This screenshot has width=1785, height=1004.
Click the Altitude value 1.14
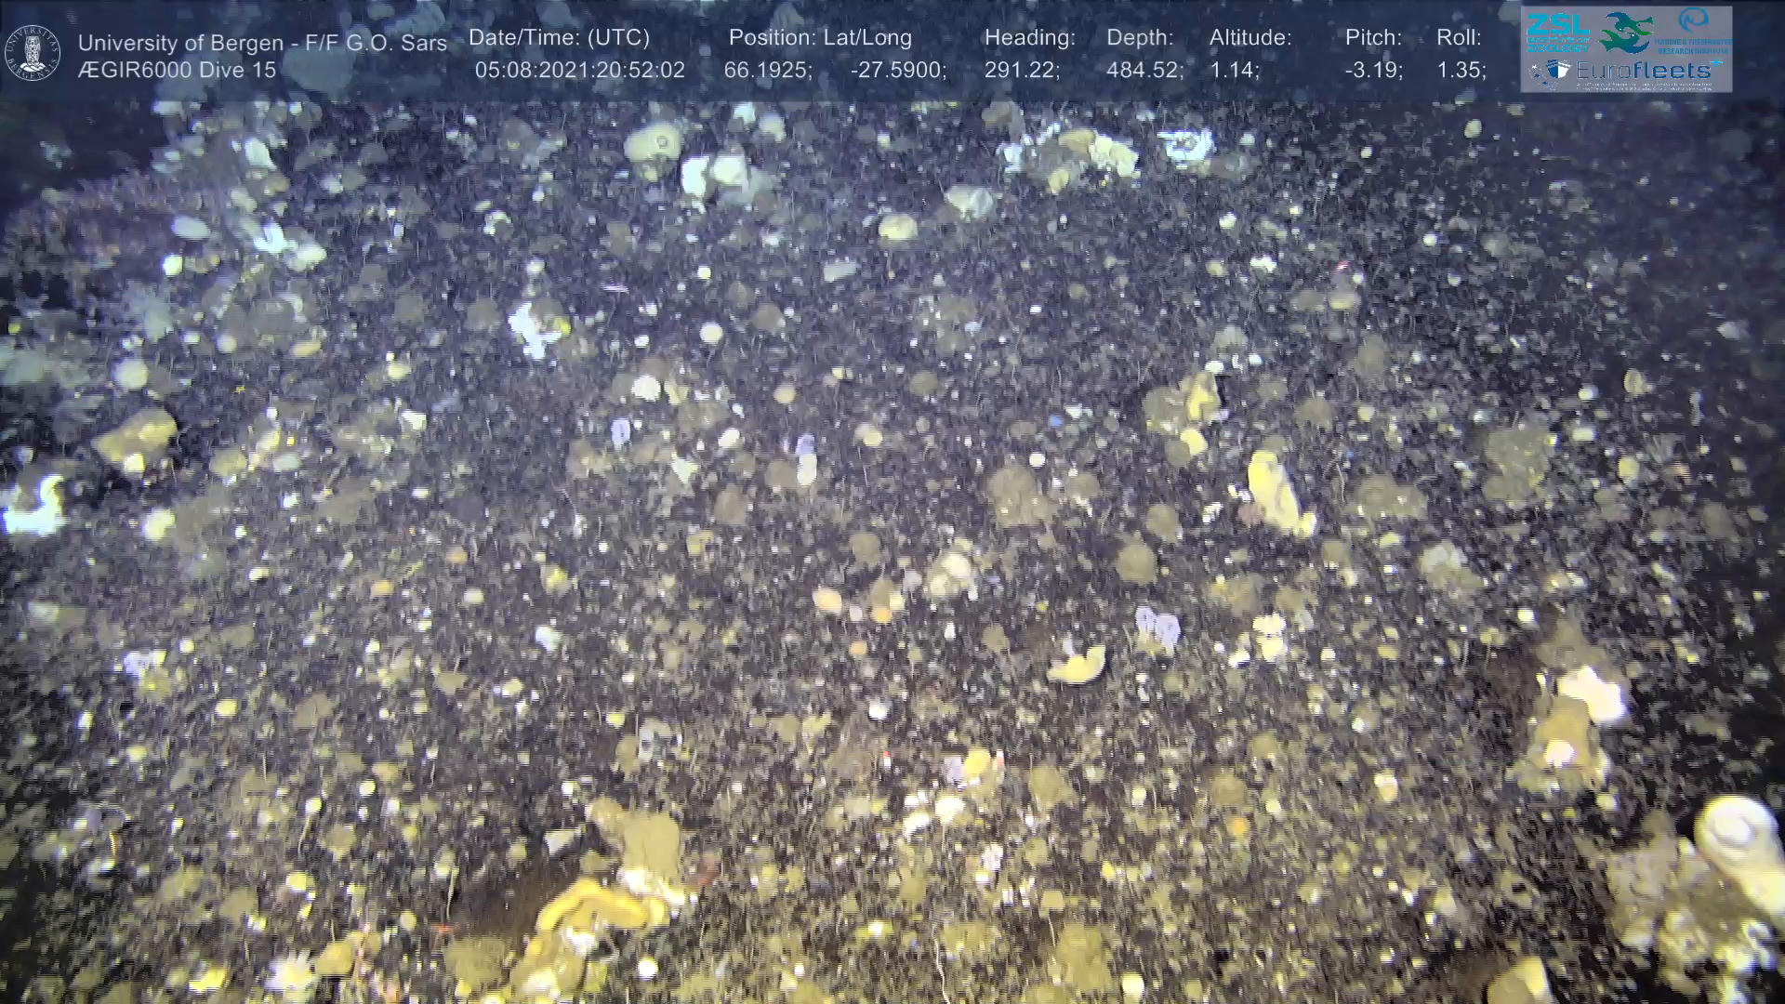(x=1233, y=71)
